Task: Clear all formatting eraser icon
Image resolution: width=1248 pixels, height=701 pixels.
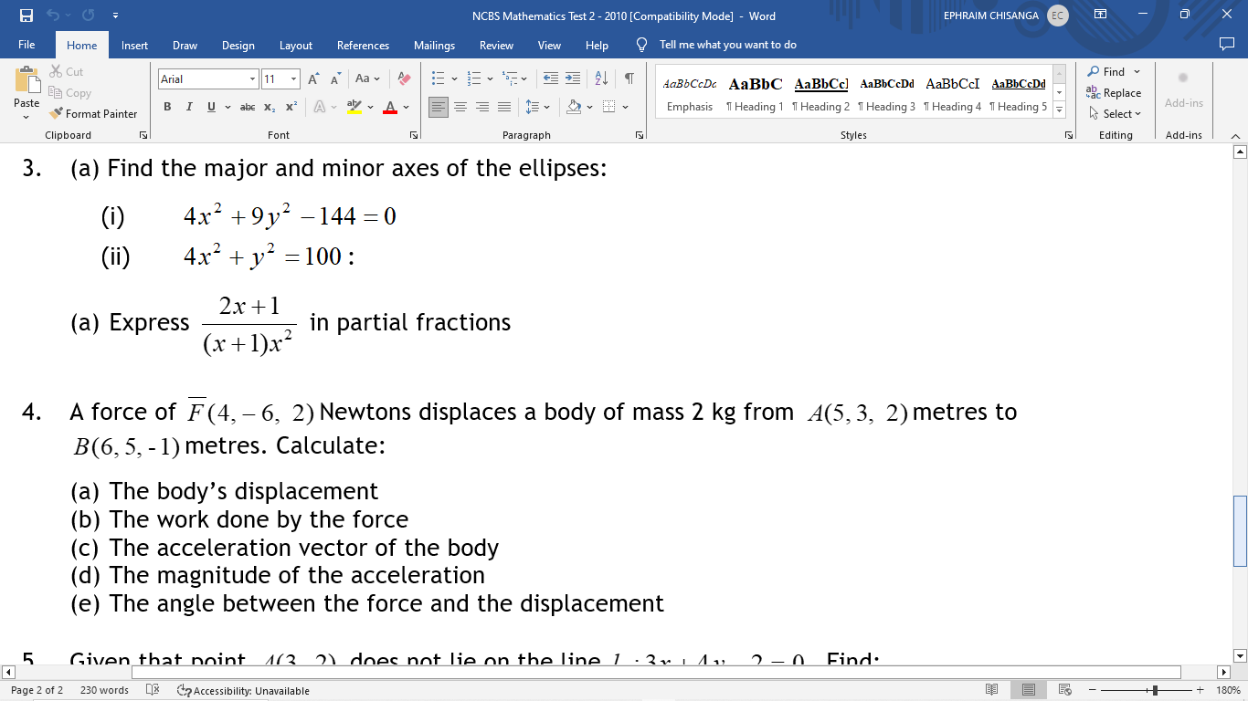Action: (405, 79)
